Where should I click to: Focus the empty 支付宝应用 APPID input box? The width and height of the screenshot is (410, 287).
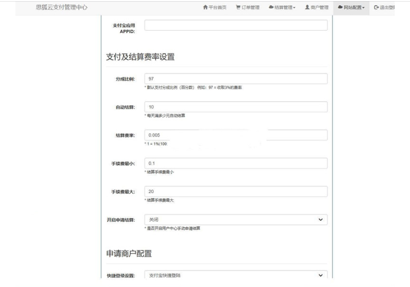pos(236,25)
